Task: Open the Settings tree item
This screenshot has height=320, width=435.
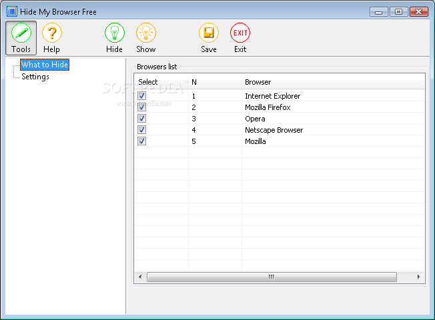Action: point(35,77)
